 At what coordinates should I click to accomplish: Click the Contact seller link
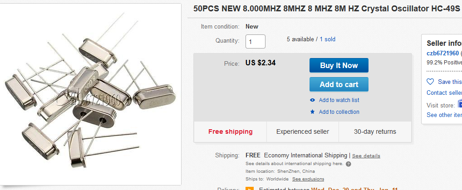pyautogui.click(x=444, y=93)
